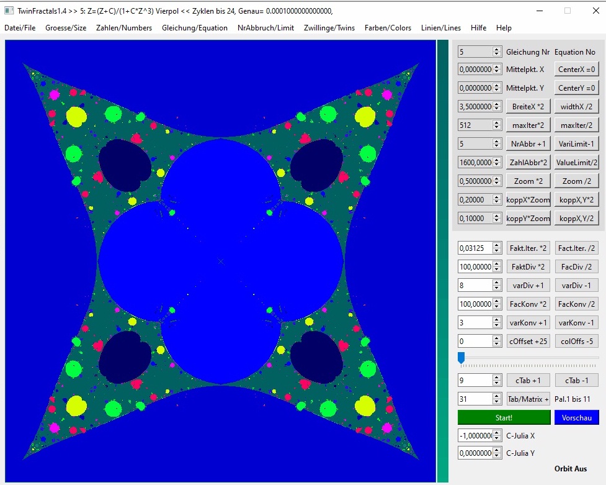Viewport: 606px width, 485px height.
Task: Click the maxIter*2 button
Action: (x=528, y=125)
